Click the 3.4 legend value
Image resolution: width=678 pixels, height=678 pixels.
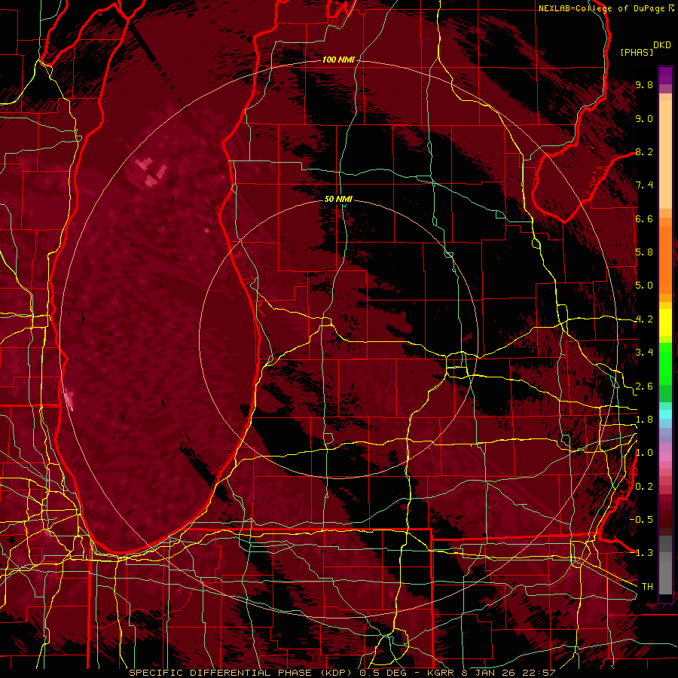644,353
